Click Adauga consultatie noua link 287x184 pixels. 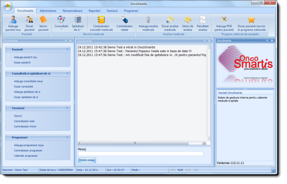[x=28, y=81]
